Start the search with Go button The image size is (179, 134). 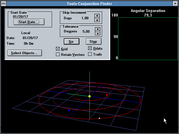click(x=71, y=42)
